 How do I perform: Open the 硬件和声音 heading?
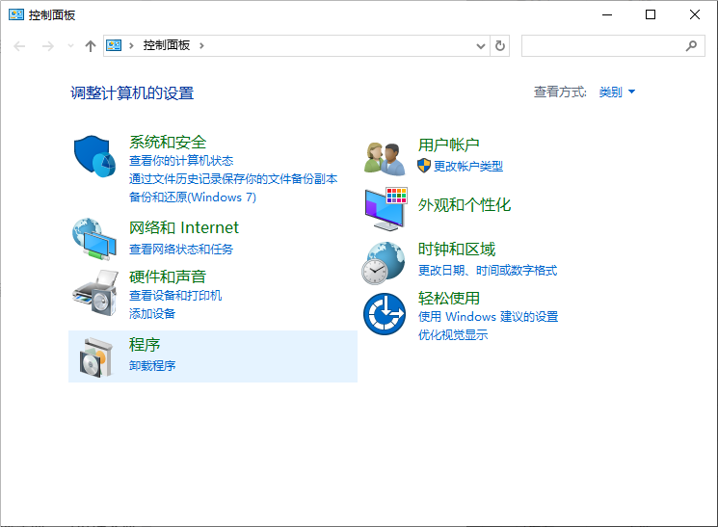168,277
